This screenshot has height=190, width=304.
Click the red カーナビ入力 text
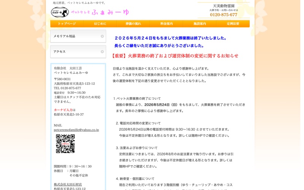63,110
